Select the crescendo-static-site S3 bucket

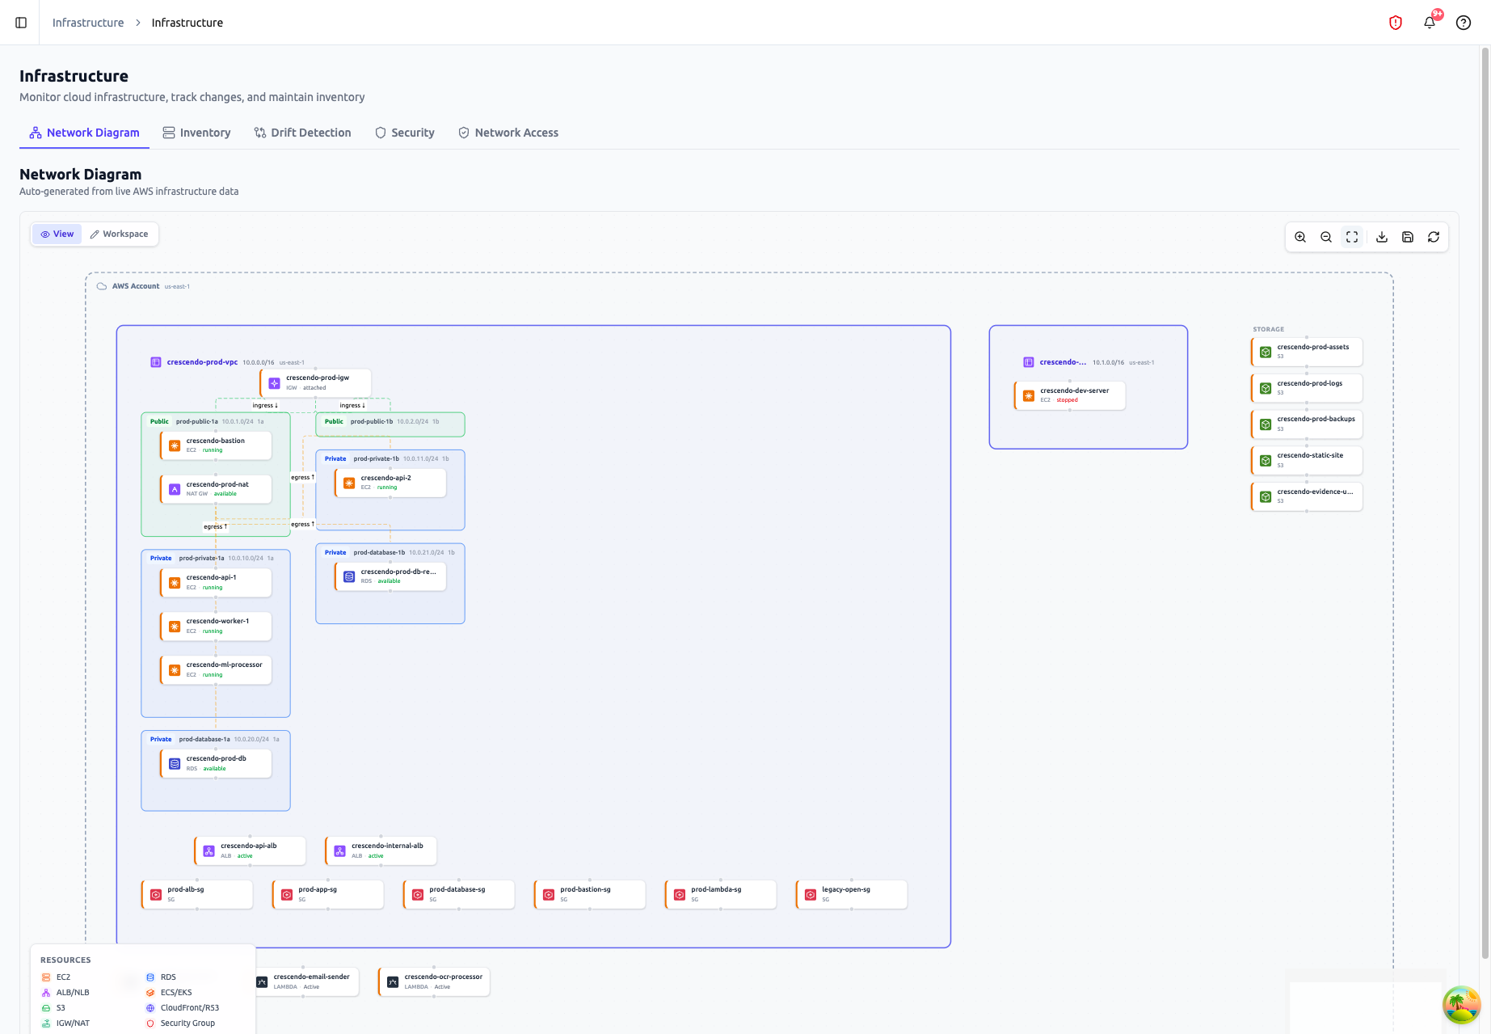pos(1307,461)
